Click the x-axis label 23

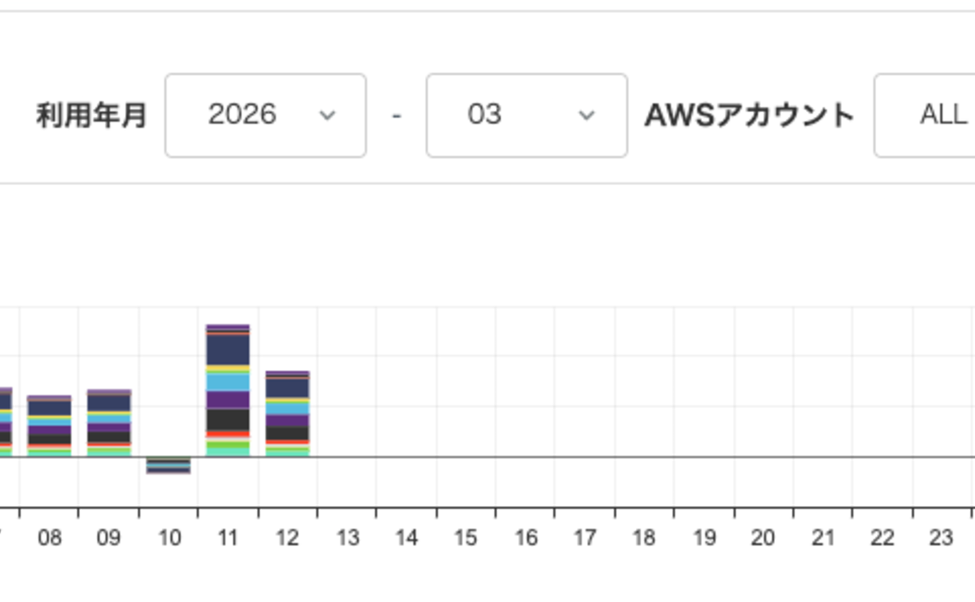(941, 538)
